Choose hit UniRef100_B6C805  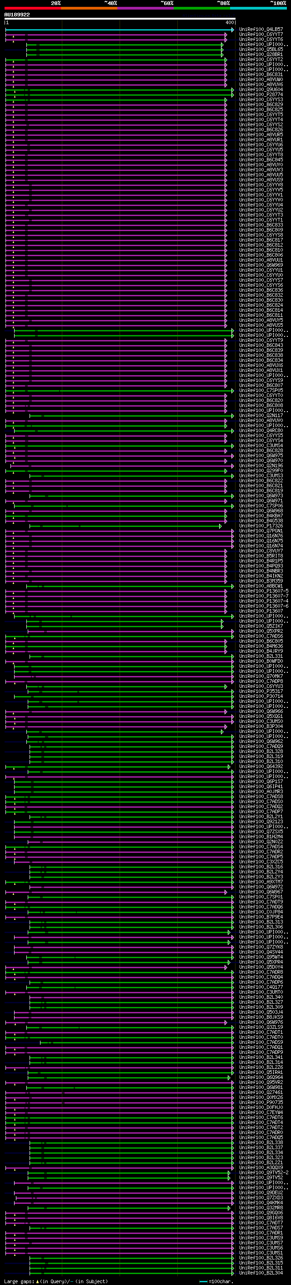click(261, 641)
